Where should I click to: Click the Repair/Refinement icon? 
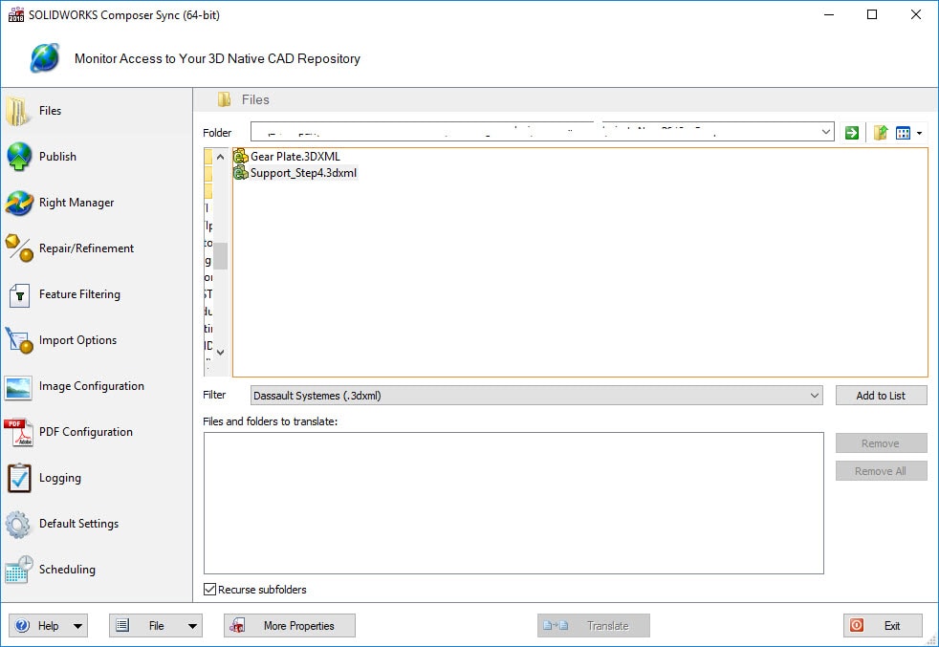(18, 248)
